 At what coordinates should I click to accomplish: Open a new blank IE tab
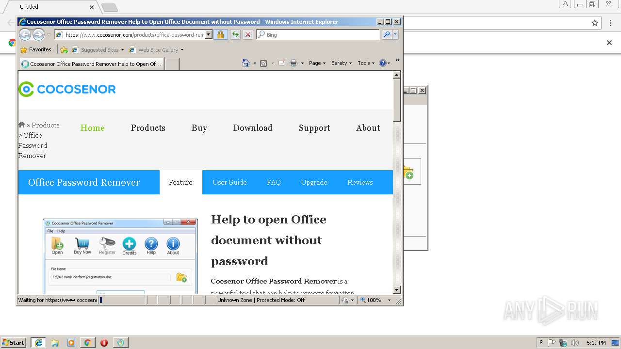pyautogui.click(x=172, y=64)
